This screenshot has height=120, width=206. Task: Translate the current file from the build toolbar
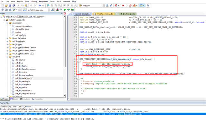tap(3, 10)
